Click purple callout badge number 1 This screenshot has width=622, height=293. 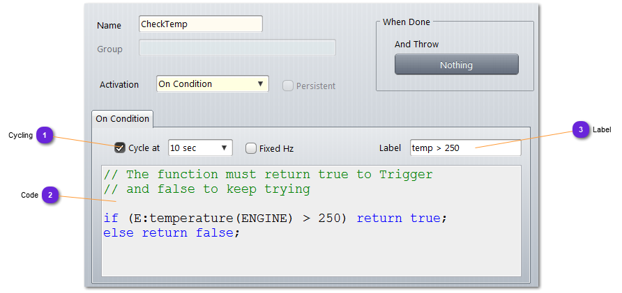(45, 135)
